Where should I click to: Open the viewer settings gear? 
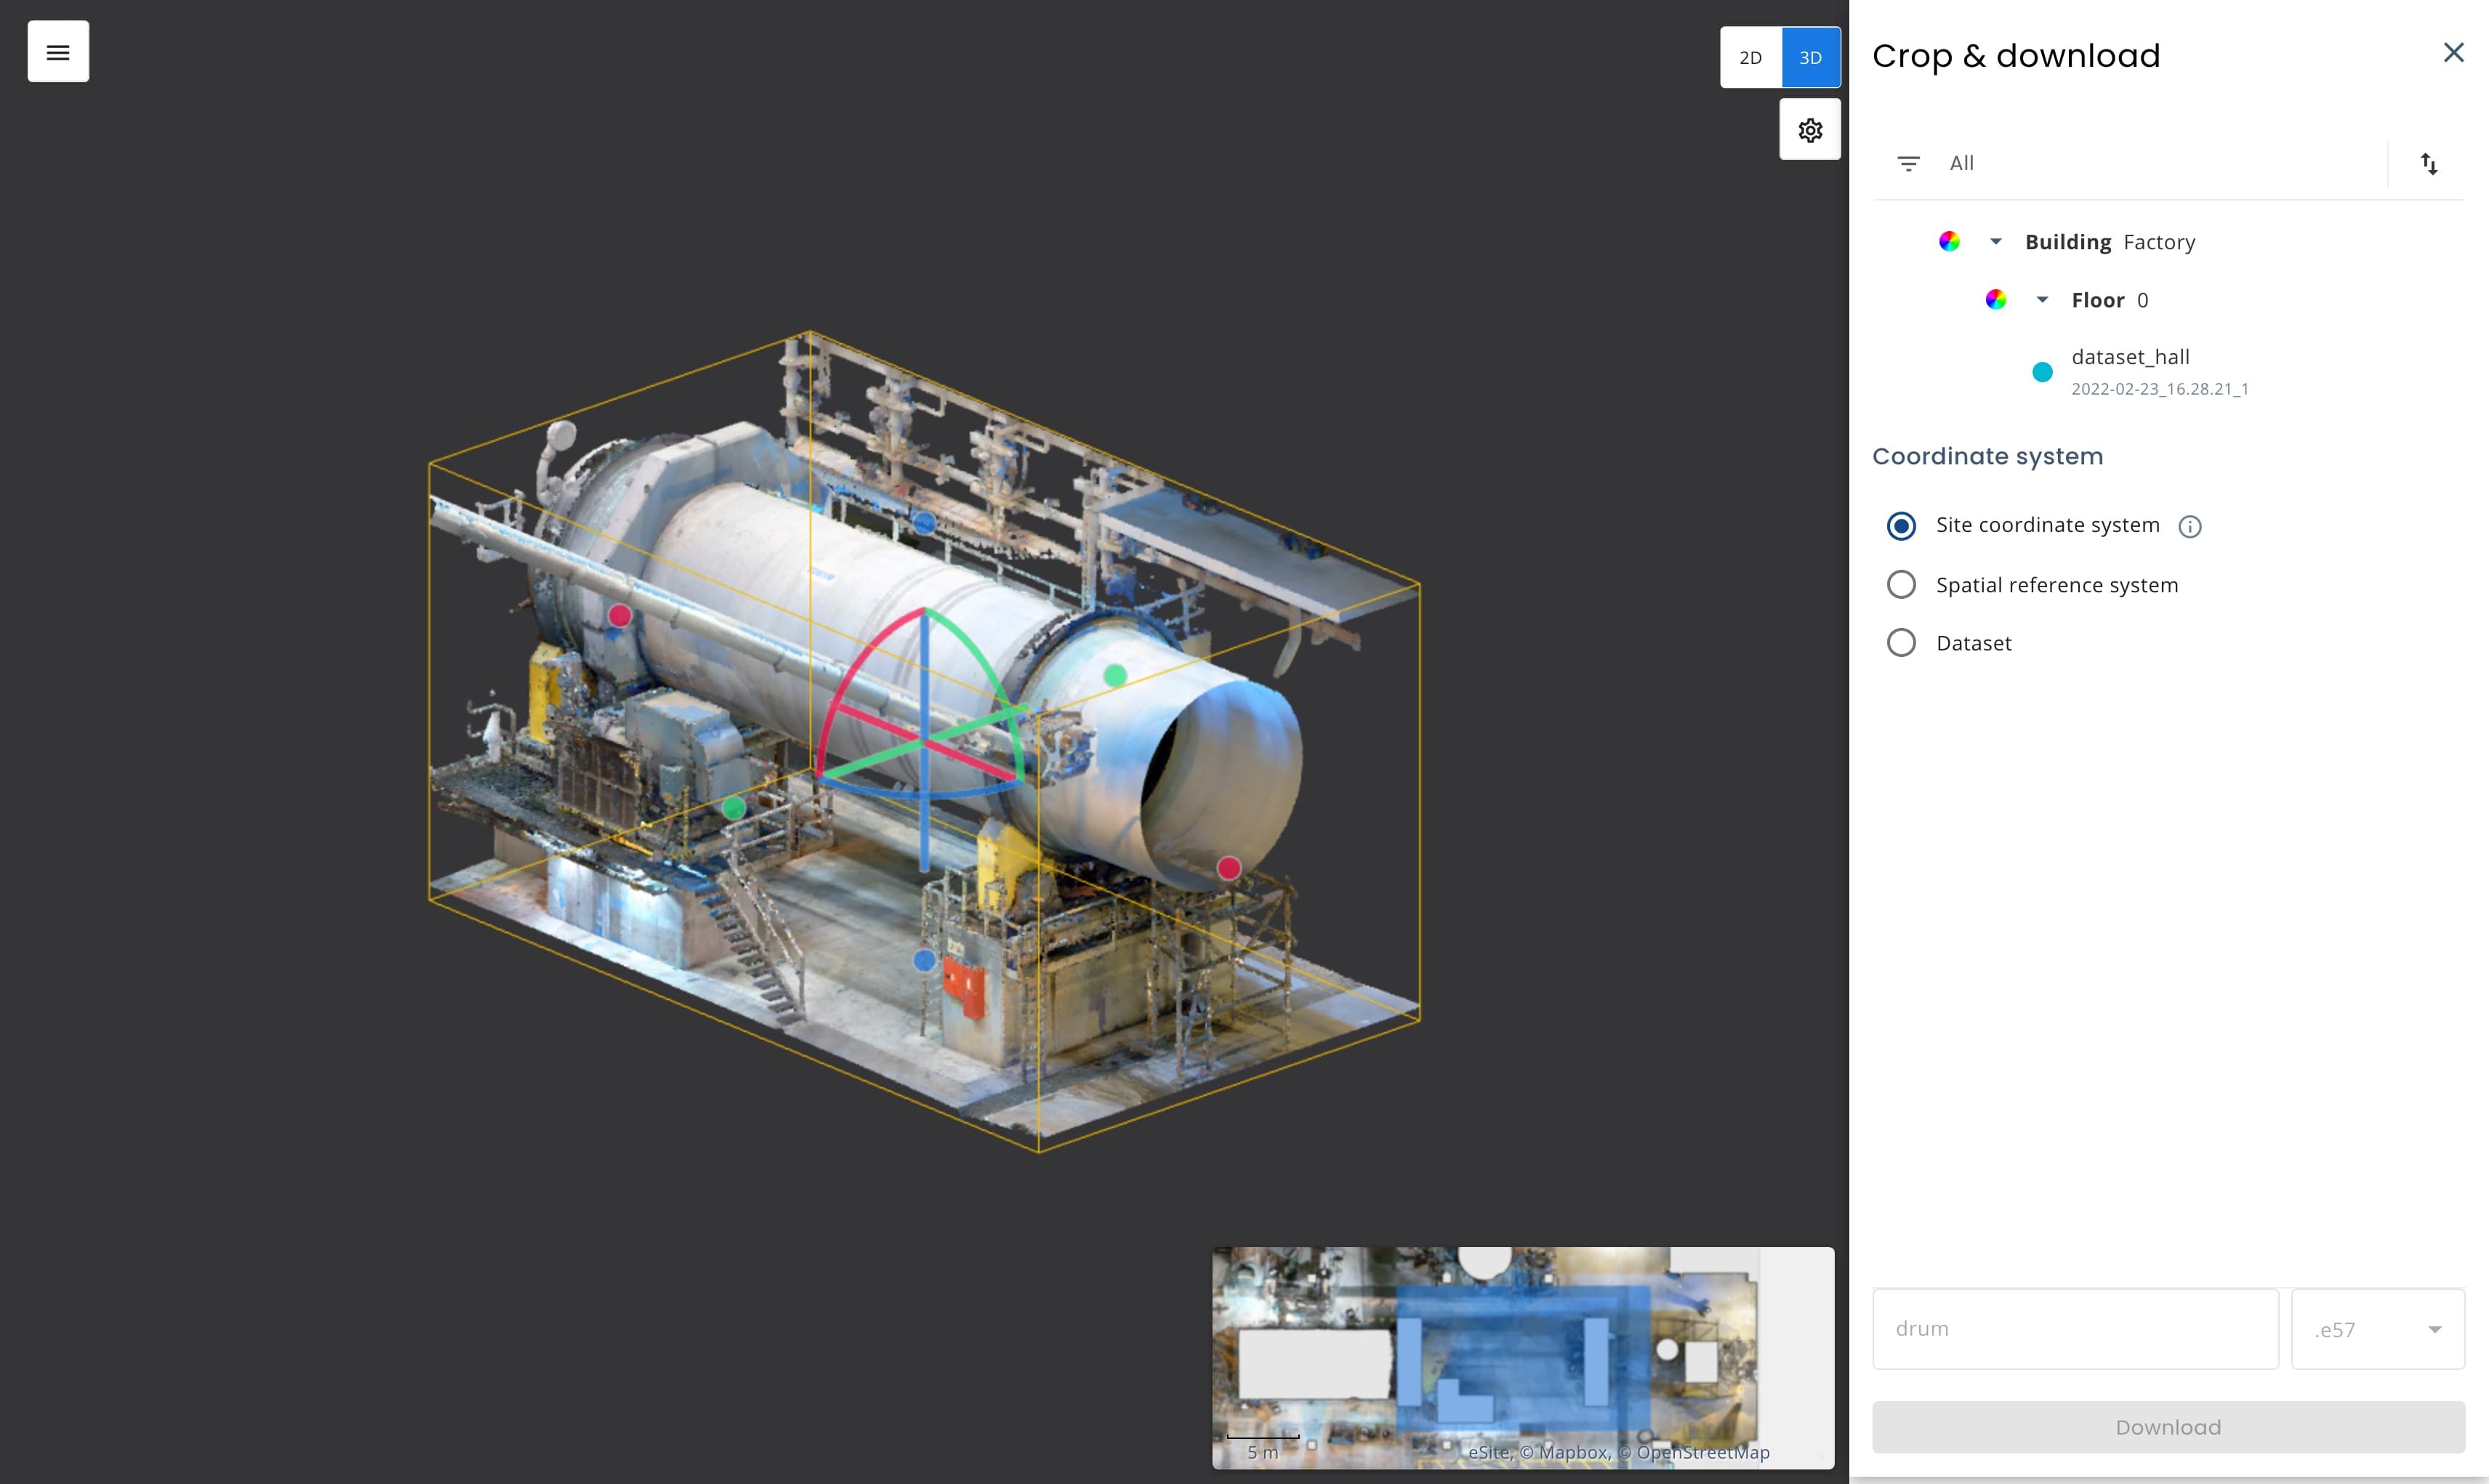pyautogui.click(x=1809, y=129)
